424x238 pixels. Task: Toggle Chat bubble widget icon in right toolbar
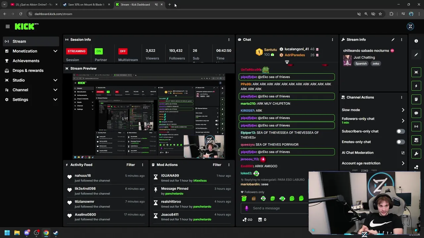pos(416,113)
